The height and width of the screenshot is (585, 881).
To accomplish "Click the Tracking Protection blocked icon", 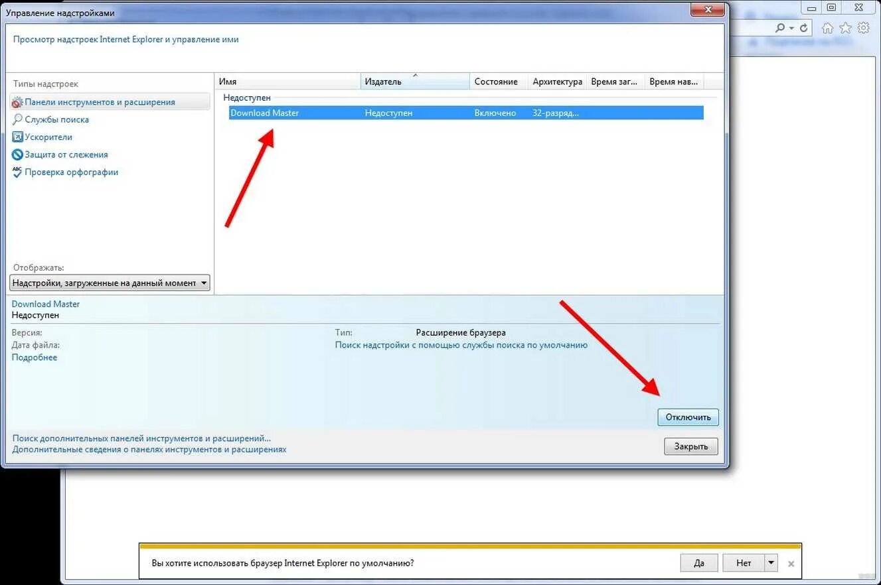I will click(x=17, y=155).
